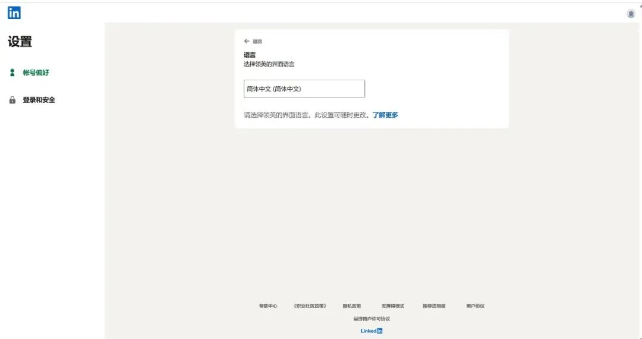Open the 隐私政策 footer link
The width and height of the screenshot is (642, 339).
[x=351, y=306]
